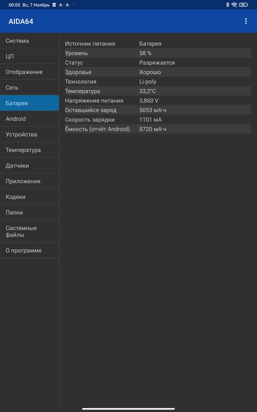Tap the trash notification icon
Image resolution: width=257 pixels, height=412 pixels.
54,5
